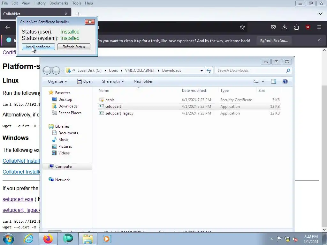Viewport: 327px width, 245px height.
Task: Bookmark this page with the star icon
Action: coord(242,27)
